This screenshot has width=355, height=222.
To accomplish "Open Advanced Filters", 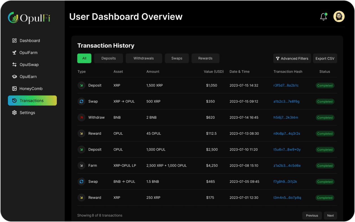I will pos(292,58).
